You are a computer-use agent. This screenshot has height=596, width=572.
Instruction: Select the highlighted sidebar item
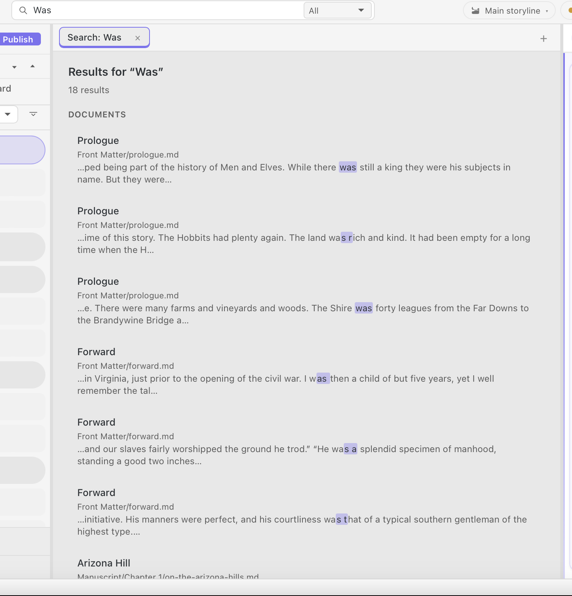pos(22,150)
